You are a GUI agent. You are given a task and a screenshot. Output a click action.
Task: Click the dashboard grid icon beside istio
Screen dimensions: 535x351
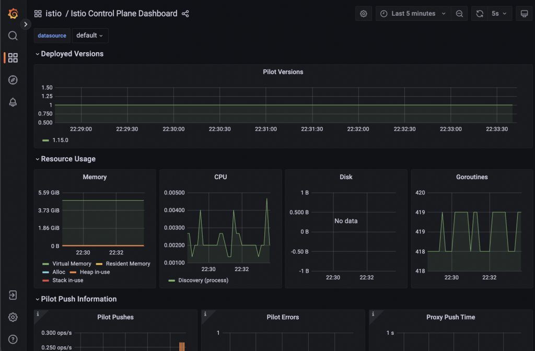pyautogui.click(x=38, y=14)
